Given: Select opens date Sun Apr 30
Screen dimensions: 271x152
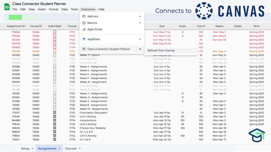Looking at the screenshot, I should click(219, 40).
